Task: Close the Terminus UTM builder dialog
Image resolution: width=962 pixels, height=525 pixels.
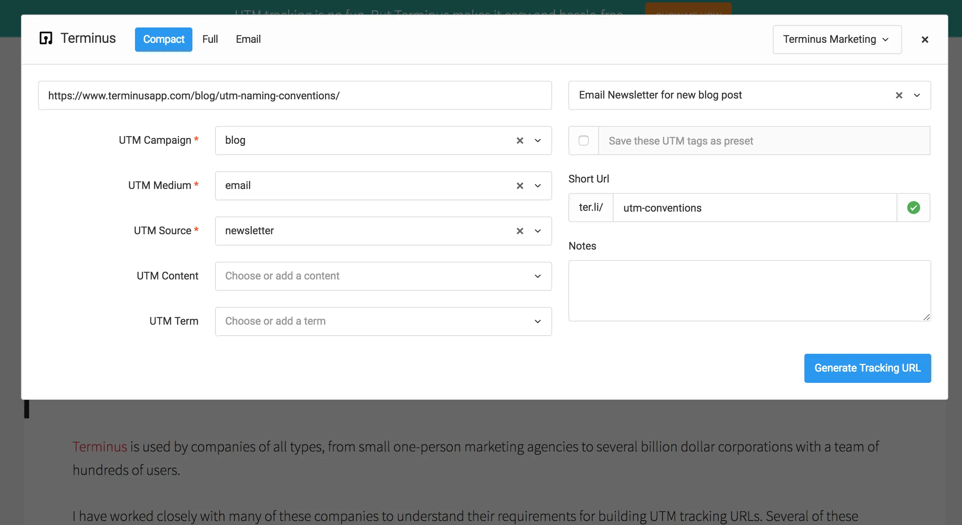Action: tap(925, 39)
